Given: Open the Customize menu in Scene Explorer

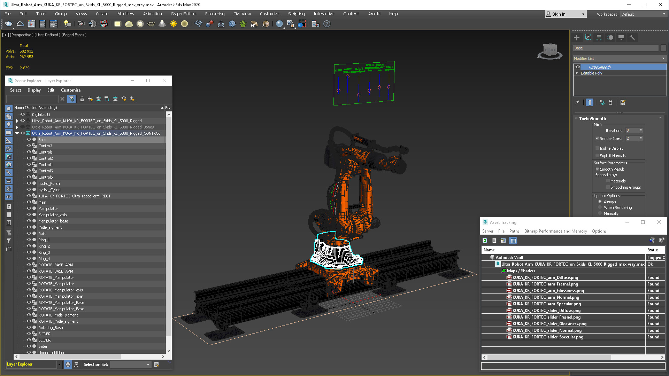Looking at the screenshot, I should point(71,90).
